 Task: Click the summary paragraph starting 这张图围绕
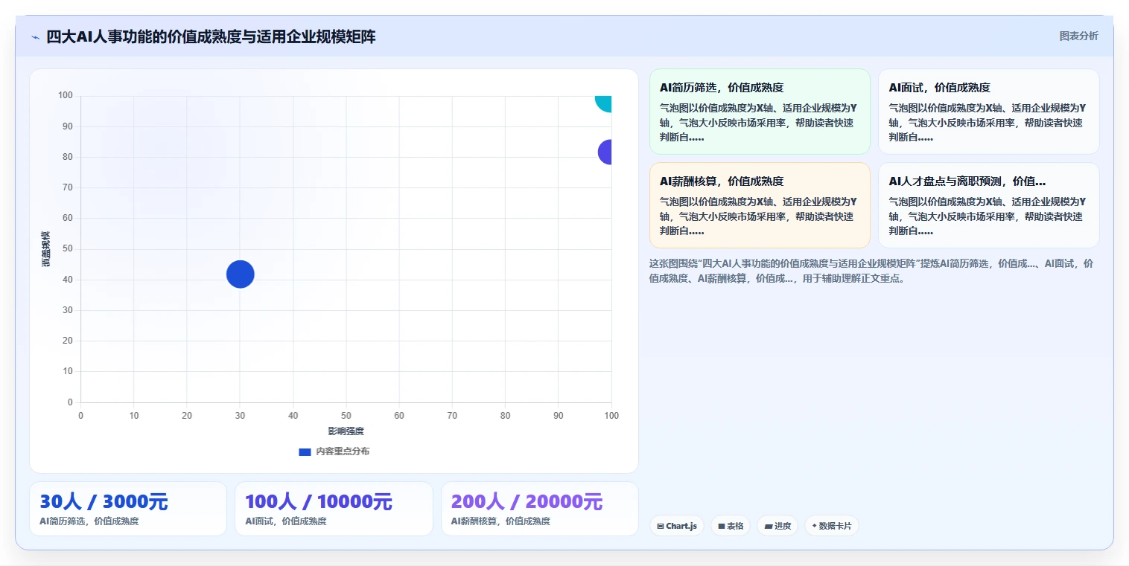[871, 271]
